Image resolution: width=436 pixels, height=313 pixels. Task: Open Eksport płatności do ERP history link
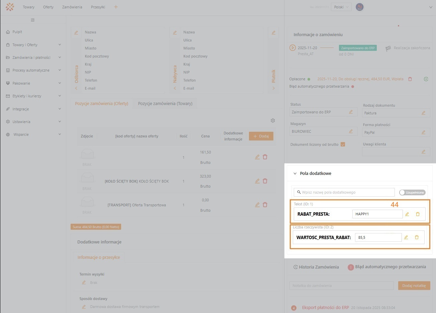[x=325, y=308]
